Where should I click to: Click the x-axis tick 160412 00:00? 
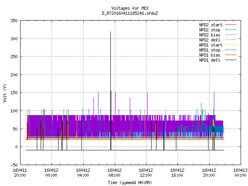click(x=51, y=173)
